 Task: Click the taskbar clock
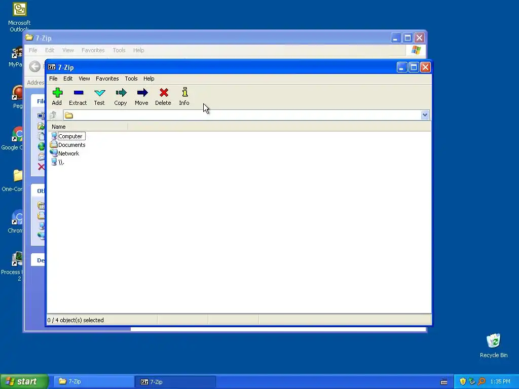[x=500, y=382]
